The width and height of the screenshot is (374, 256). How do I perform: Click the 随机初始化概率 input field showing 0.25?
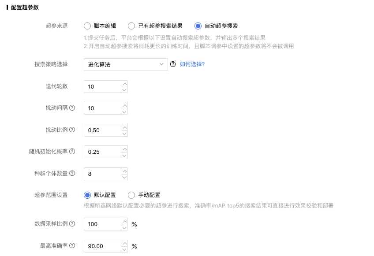point(103,152)
